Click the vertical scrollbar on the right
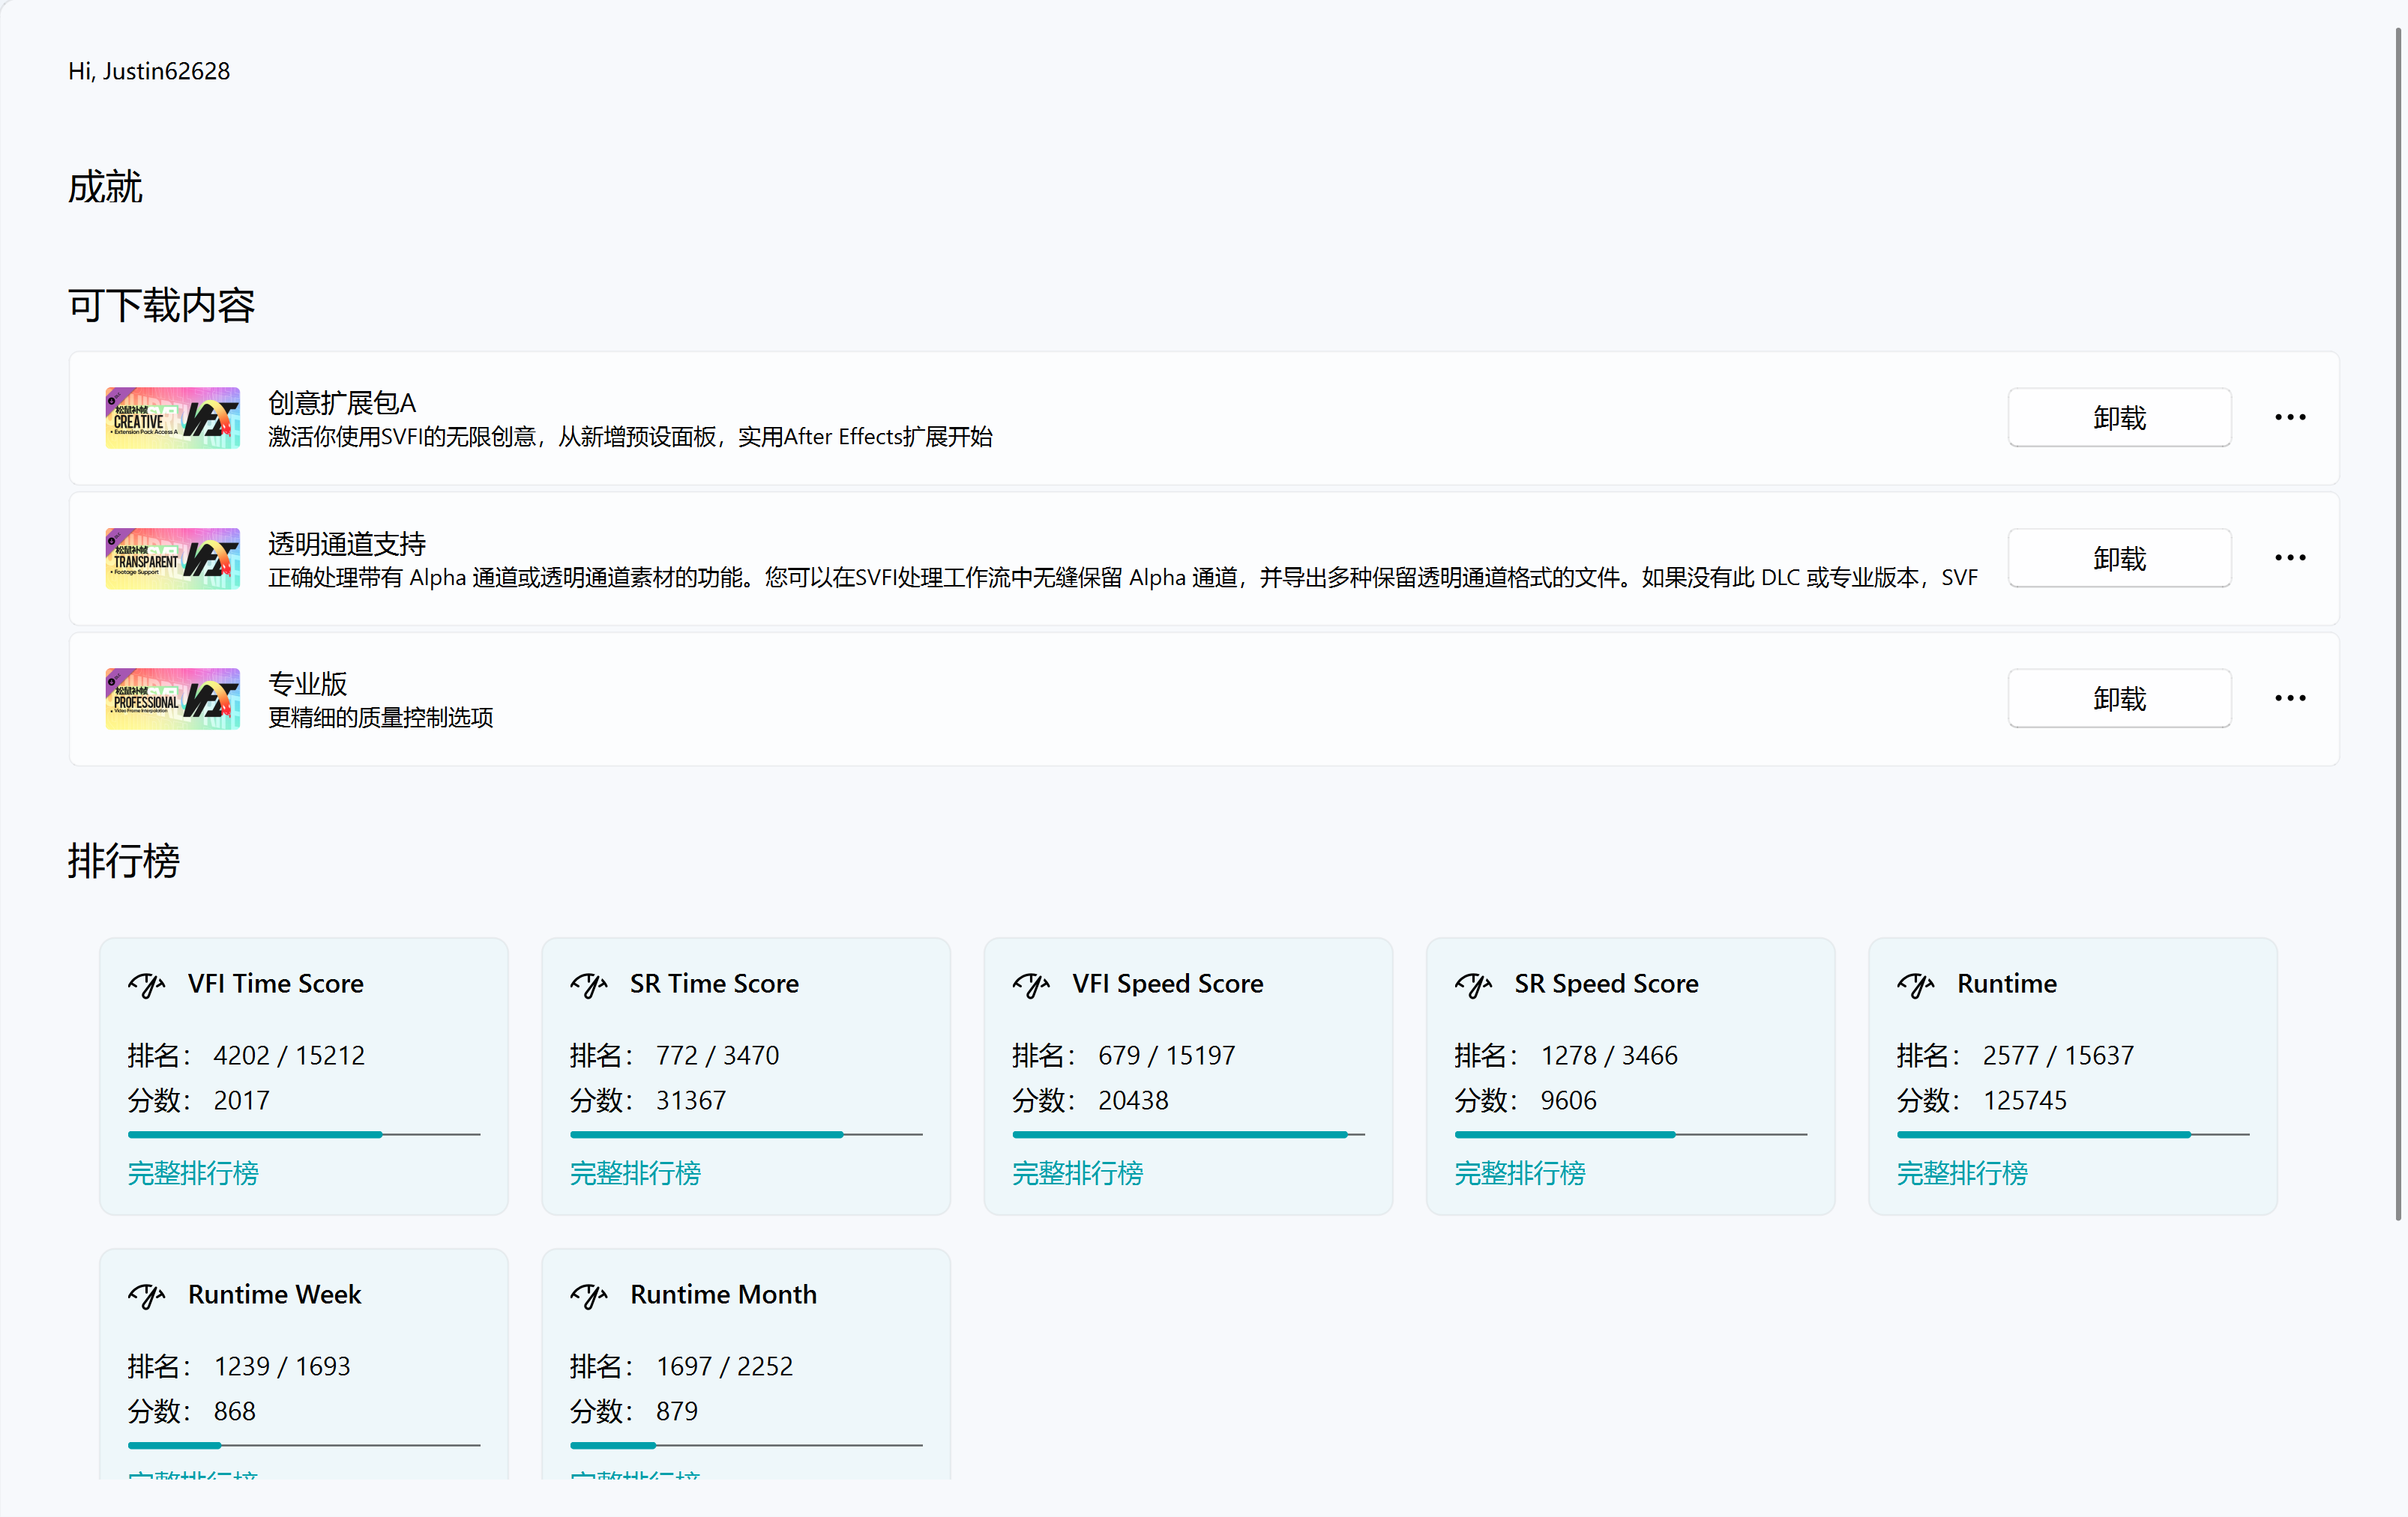 click(2397, 625)
